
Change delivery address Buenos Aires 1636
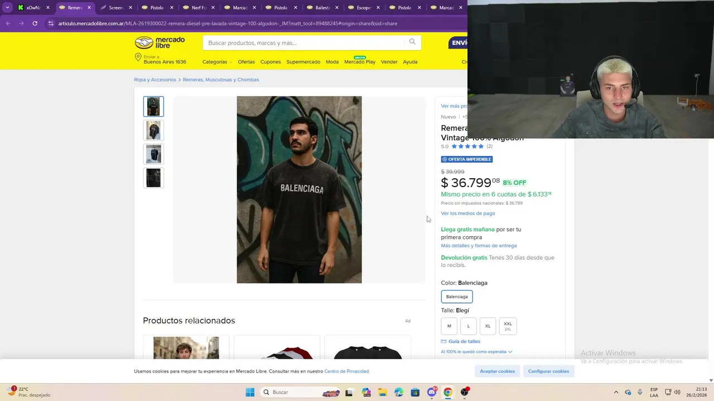(x=165, y=60)
